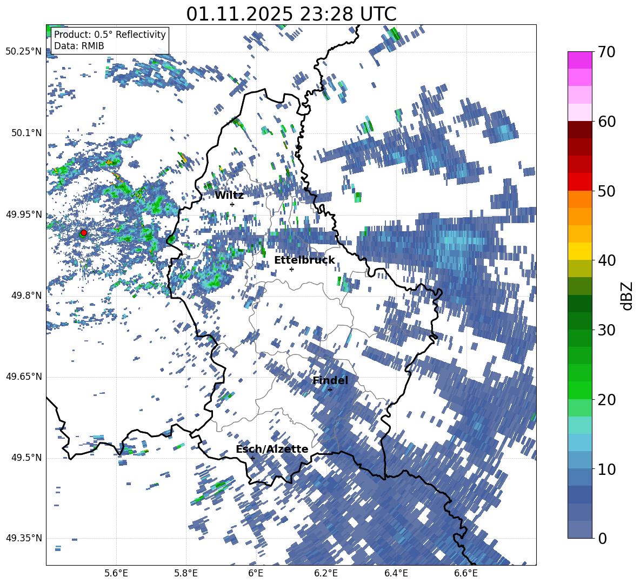640x584 pixels.
Task: Click the 6°E longitude label
Action: (256, 573)
